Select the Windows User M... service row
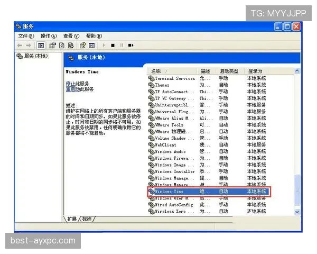Screen dimensions: 317x254 coord(208,198)
